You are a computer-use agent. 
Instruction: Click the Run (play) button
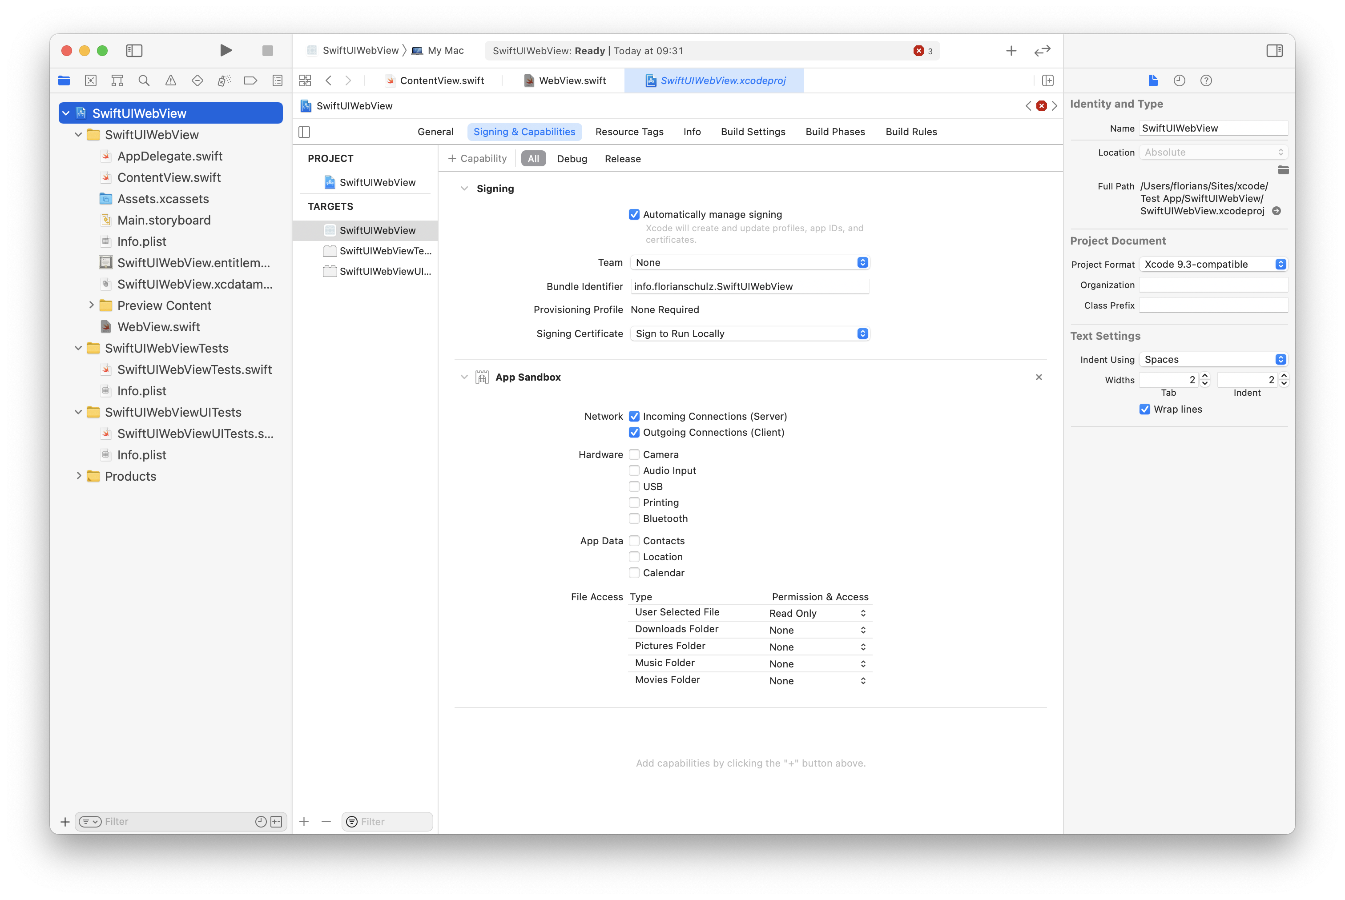click(x=226, y=51)
